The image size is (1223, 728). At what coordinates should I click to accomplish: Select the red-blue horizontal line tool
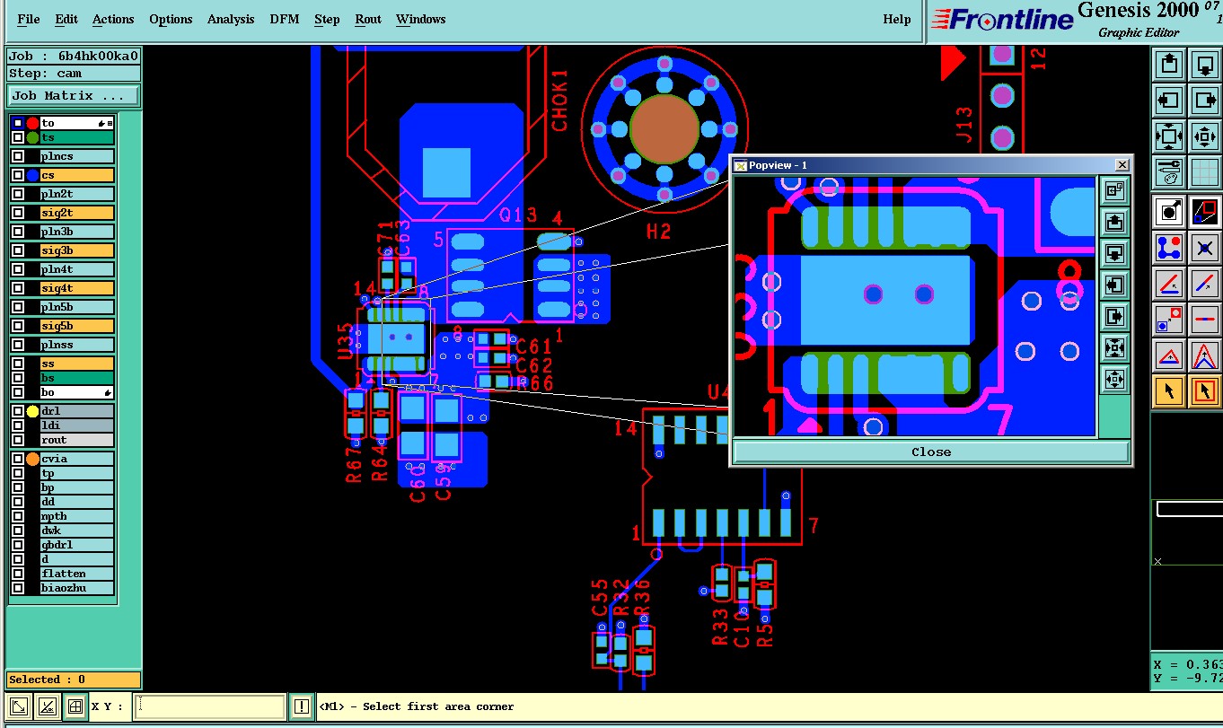tap(1204, 319)
